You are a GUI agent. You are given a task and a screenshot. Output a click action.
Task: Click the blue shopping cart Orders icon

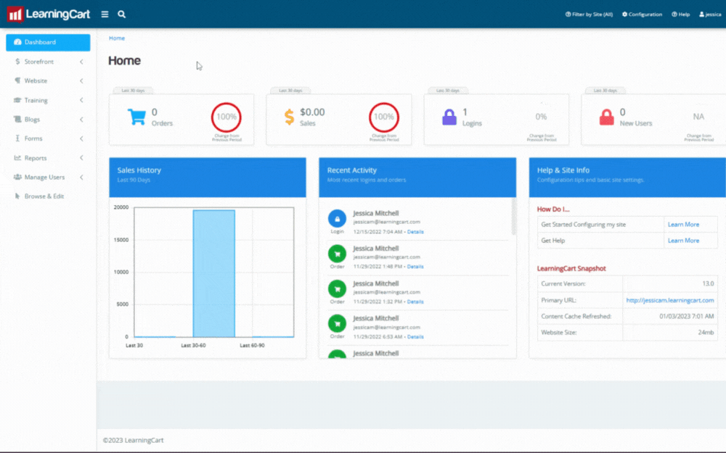click(136, 117)
